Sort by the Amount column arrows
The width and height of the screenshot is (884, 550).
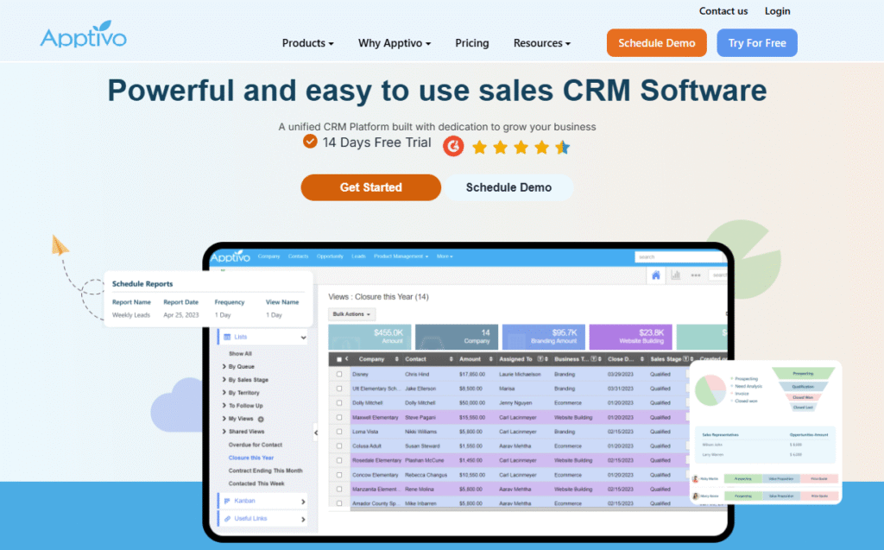tap(490, 359)
